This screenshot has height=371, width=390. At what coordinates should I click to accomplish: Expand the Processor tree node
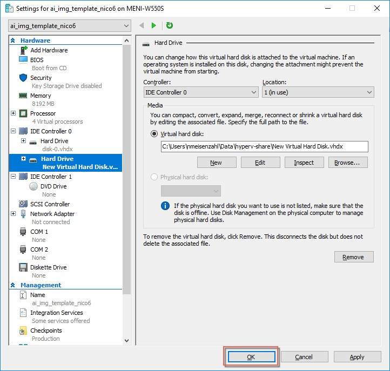pos(13,113)
